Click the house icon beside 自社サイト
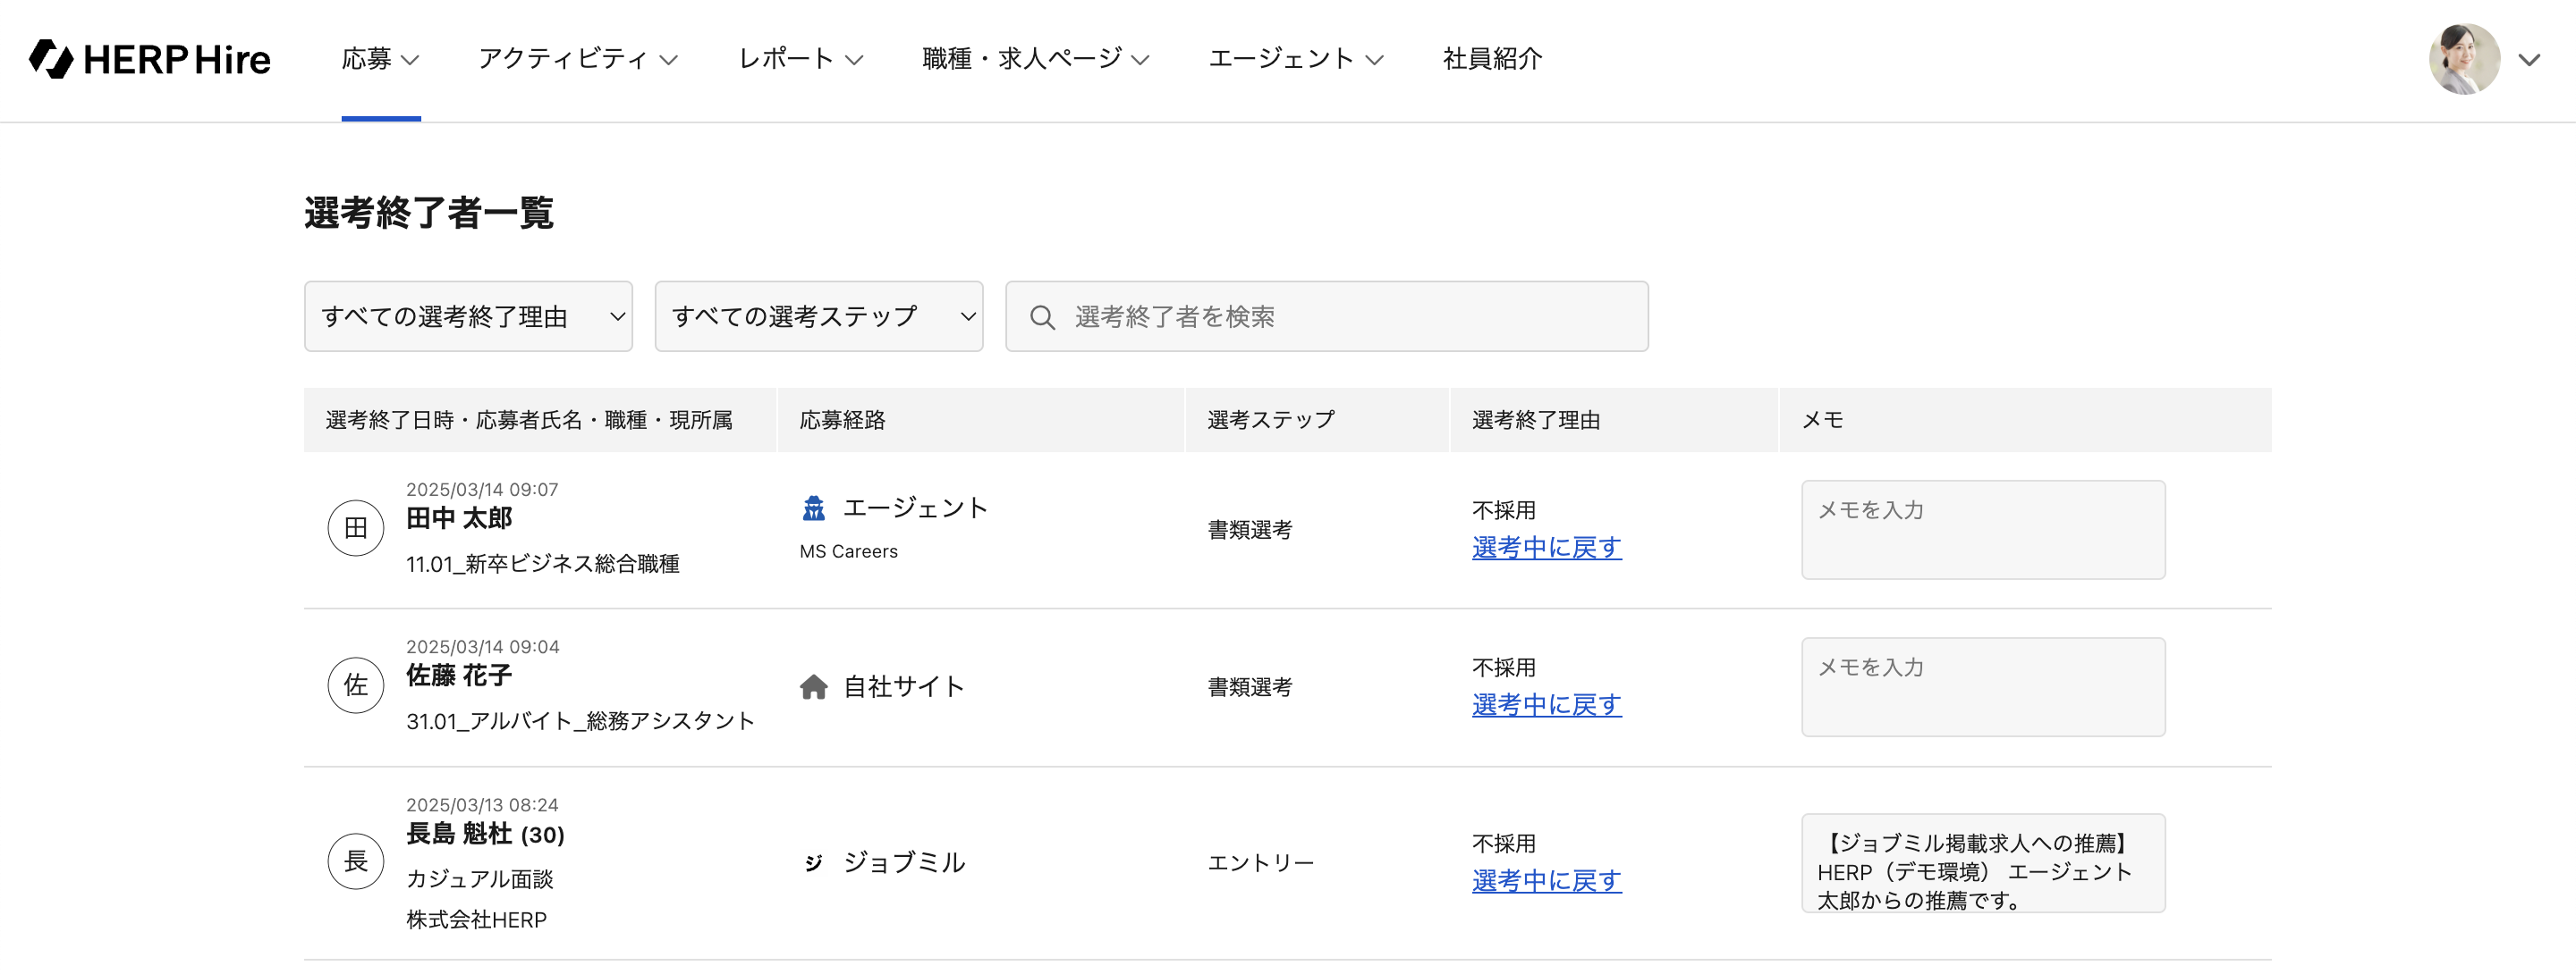This screenshot has width=2576, height=974. [x=813, y=687]
